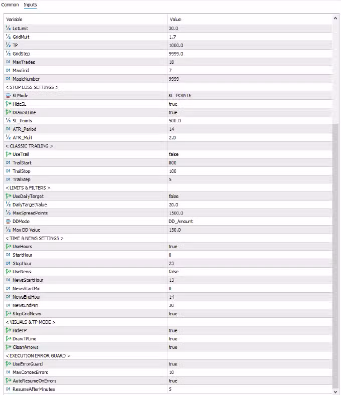Toggle the StopGridNews true value
Viewport: 341px width, 395px height.
[x=173, y=313]
